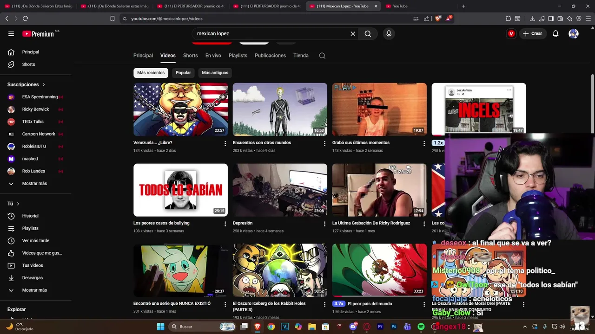This screenshot has height=334, width=595.
Task: Open notifications with the bell icon
Action: point(555,33)
